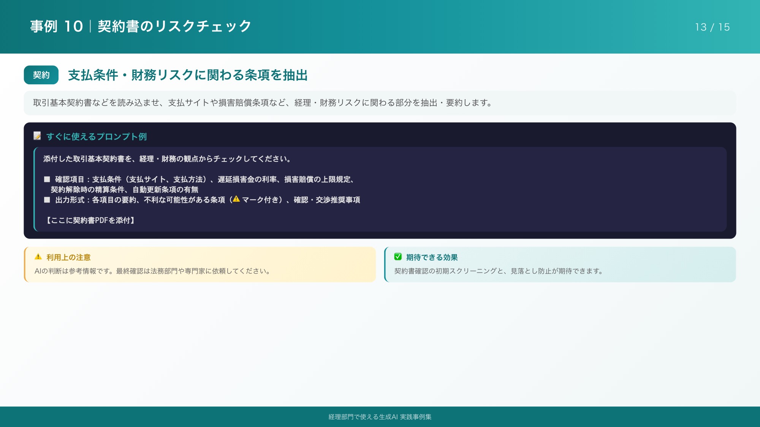Click the 期待できる効果 heading
760x427 pixels.
[432, 257]
